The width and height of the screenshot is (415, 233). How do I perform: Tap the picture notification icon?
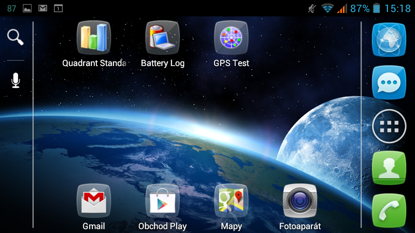coord(27,8)
